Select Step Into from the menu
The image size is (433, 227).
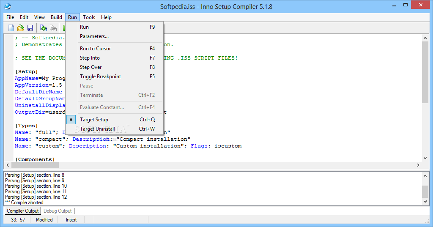point(114,58)
